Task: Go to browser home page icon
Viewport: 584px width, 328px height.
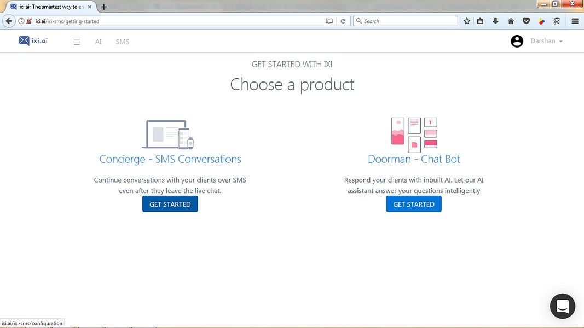Action: click(x=511, y=21)
